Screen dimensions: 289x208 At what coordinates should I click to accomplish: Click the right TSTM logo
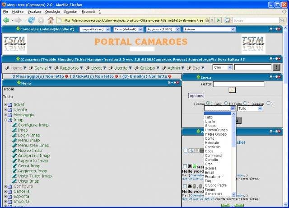253,44
